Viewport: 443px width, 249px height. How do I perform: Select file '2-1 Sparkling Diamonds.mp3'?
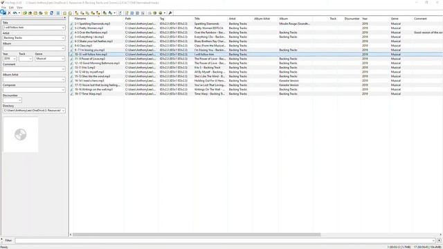coord(92,24)
